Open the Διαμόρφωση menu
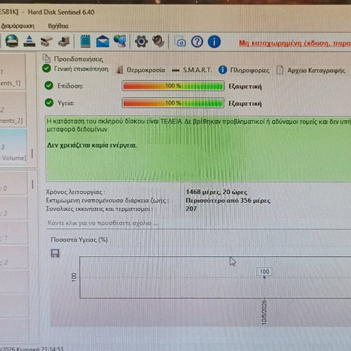The height and width of the screenshot is (351, 351). [18, 26]
